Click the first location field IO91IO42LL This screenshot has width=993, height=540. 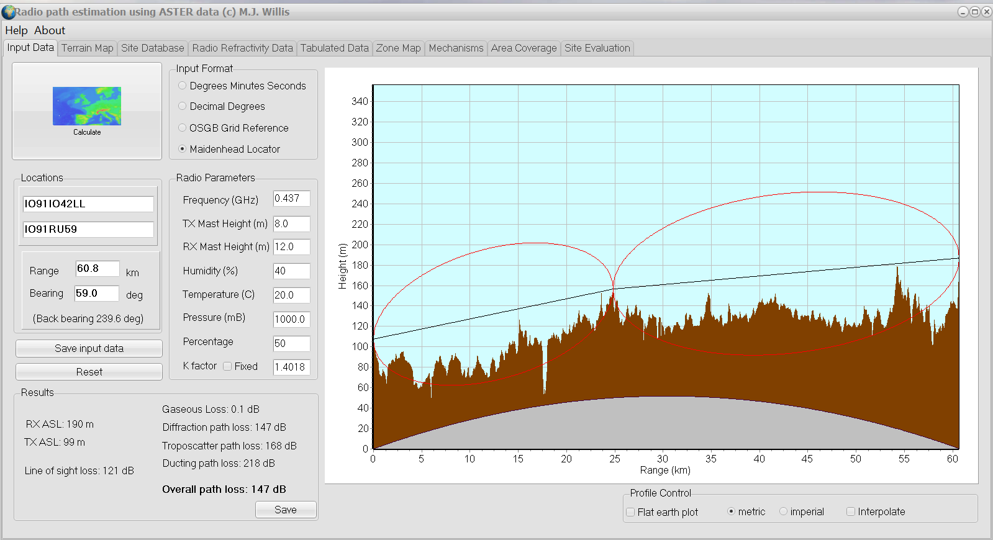pyautogui.click(x=88, y=204)
